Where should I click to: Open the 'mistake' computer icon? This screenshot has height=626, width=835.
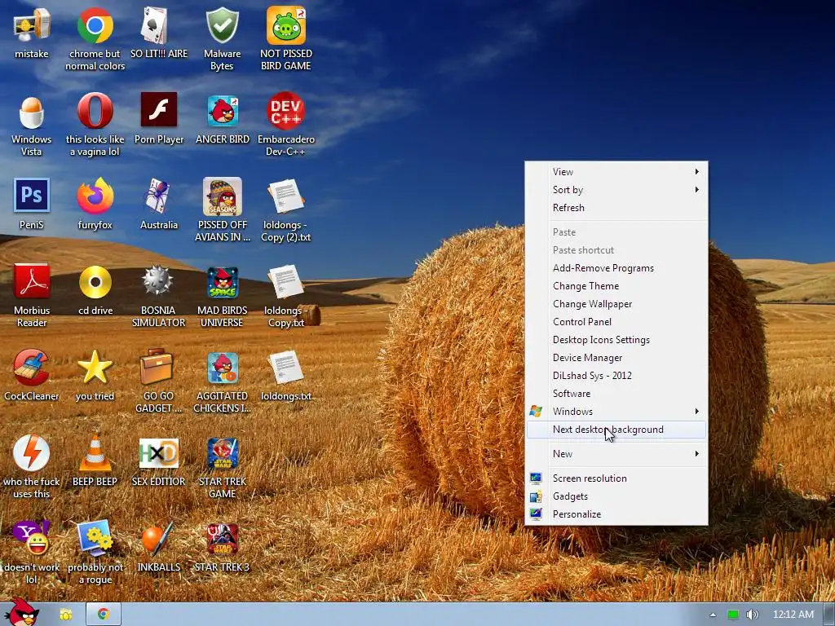point(32,25)
